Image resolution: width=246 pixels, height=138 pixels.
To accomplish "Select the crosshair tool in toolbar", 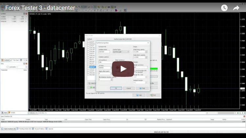I will coord(79,10).
